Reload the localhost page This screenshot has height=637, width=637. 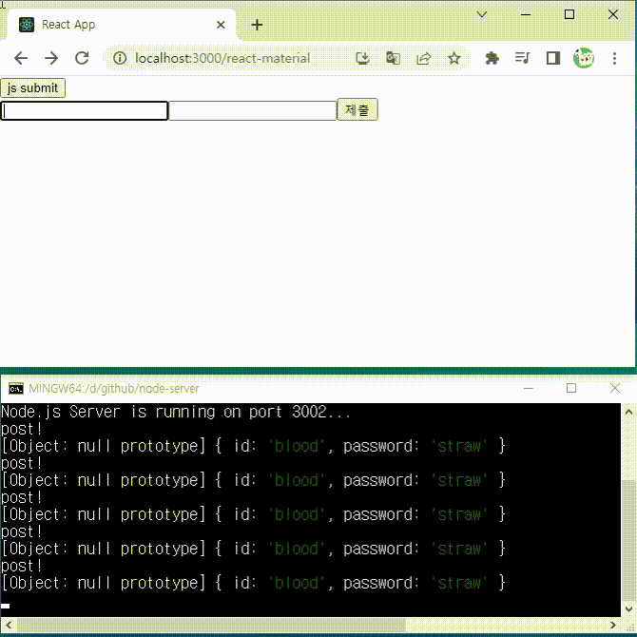82,58
